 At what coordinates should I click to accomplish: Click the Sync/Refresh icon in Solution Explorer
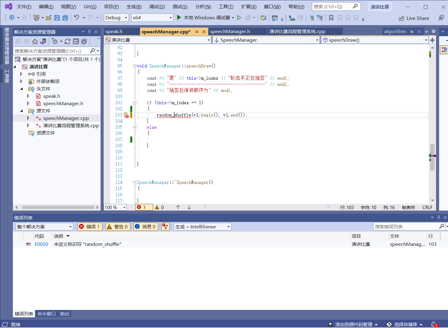pyautogui.click(x=67, y=41)
